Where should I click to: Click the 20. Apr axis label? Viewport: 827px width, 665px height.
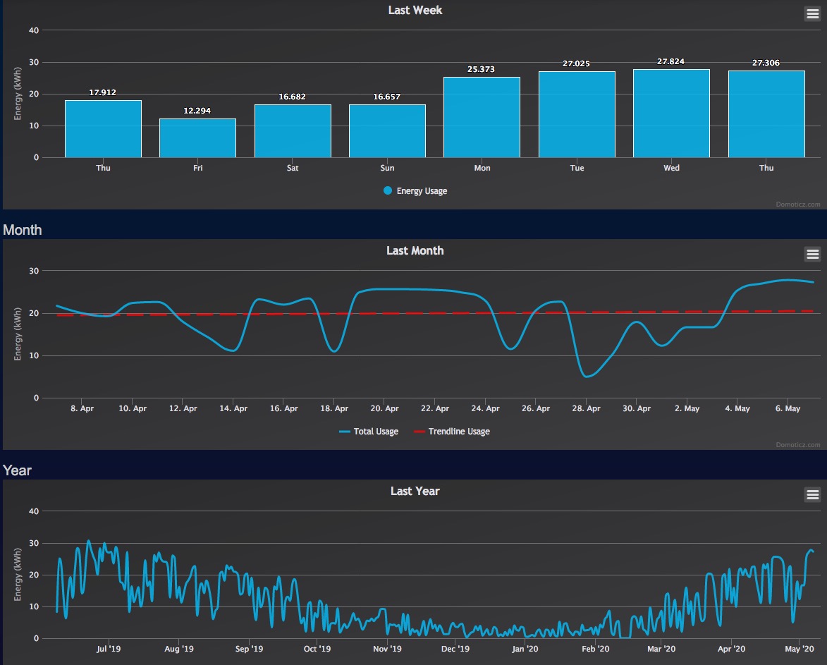pyautogui.click(x=384, y=408)
